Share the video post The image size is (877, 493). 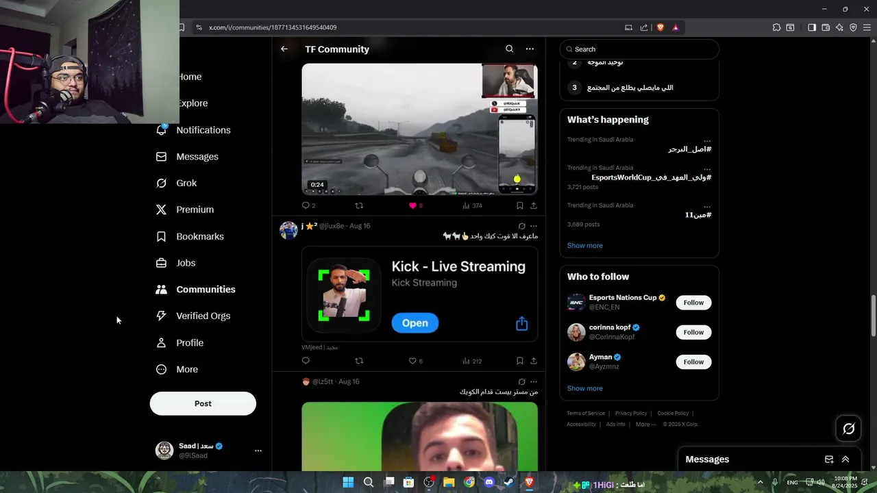point(534,205)
